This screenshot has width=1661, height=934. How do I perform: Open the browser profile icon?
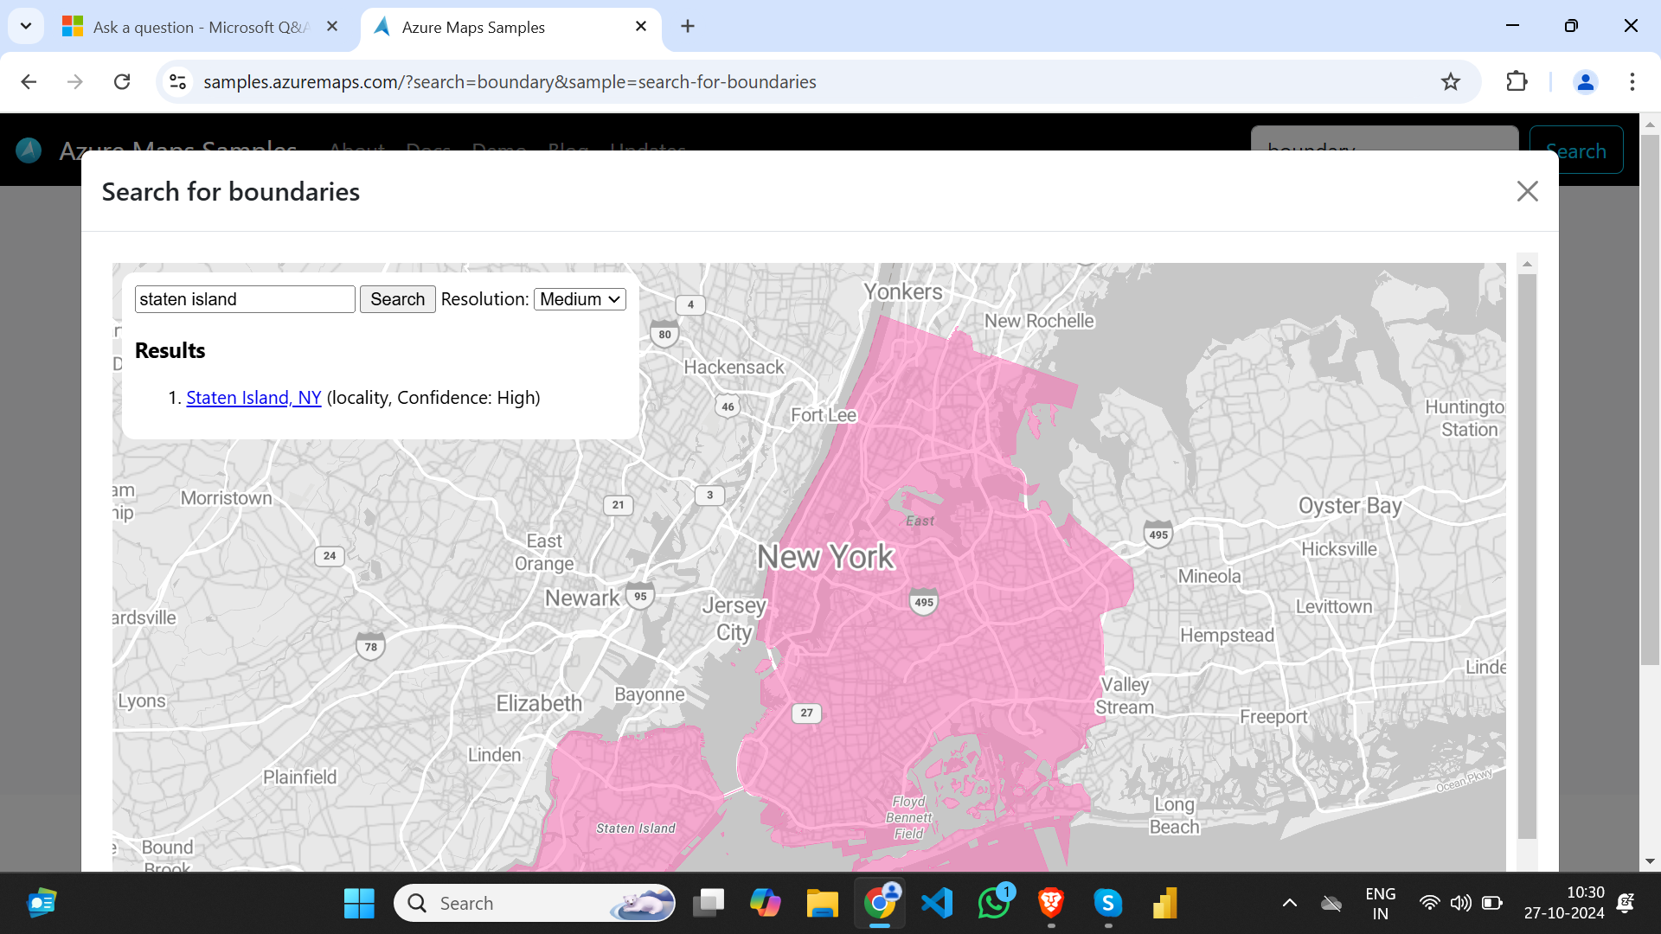pyautogui.click(x=1585, y=81)
